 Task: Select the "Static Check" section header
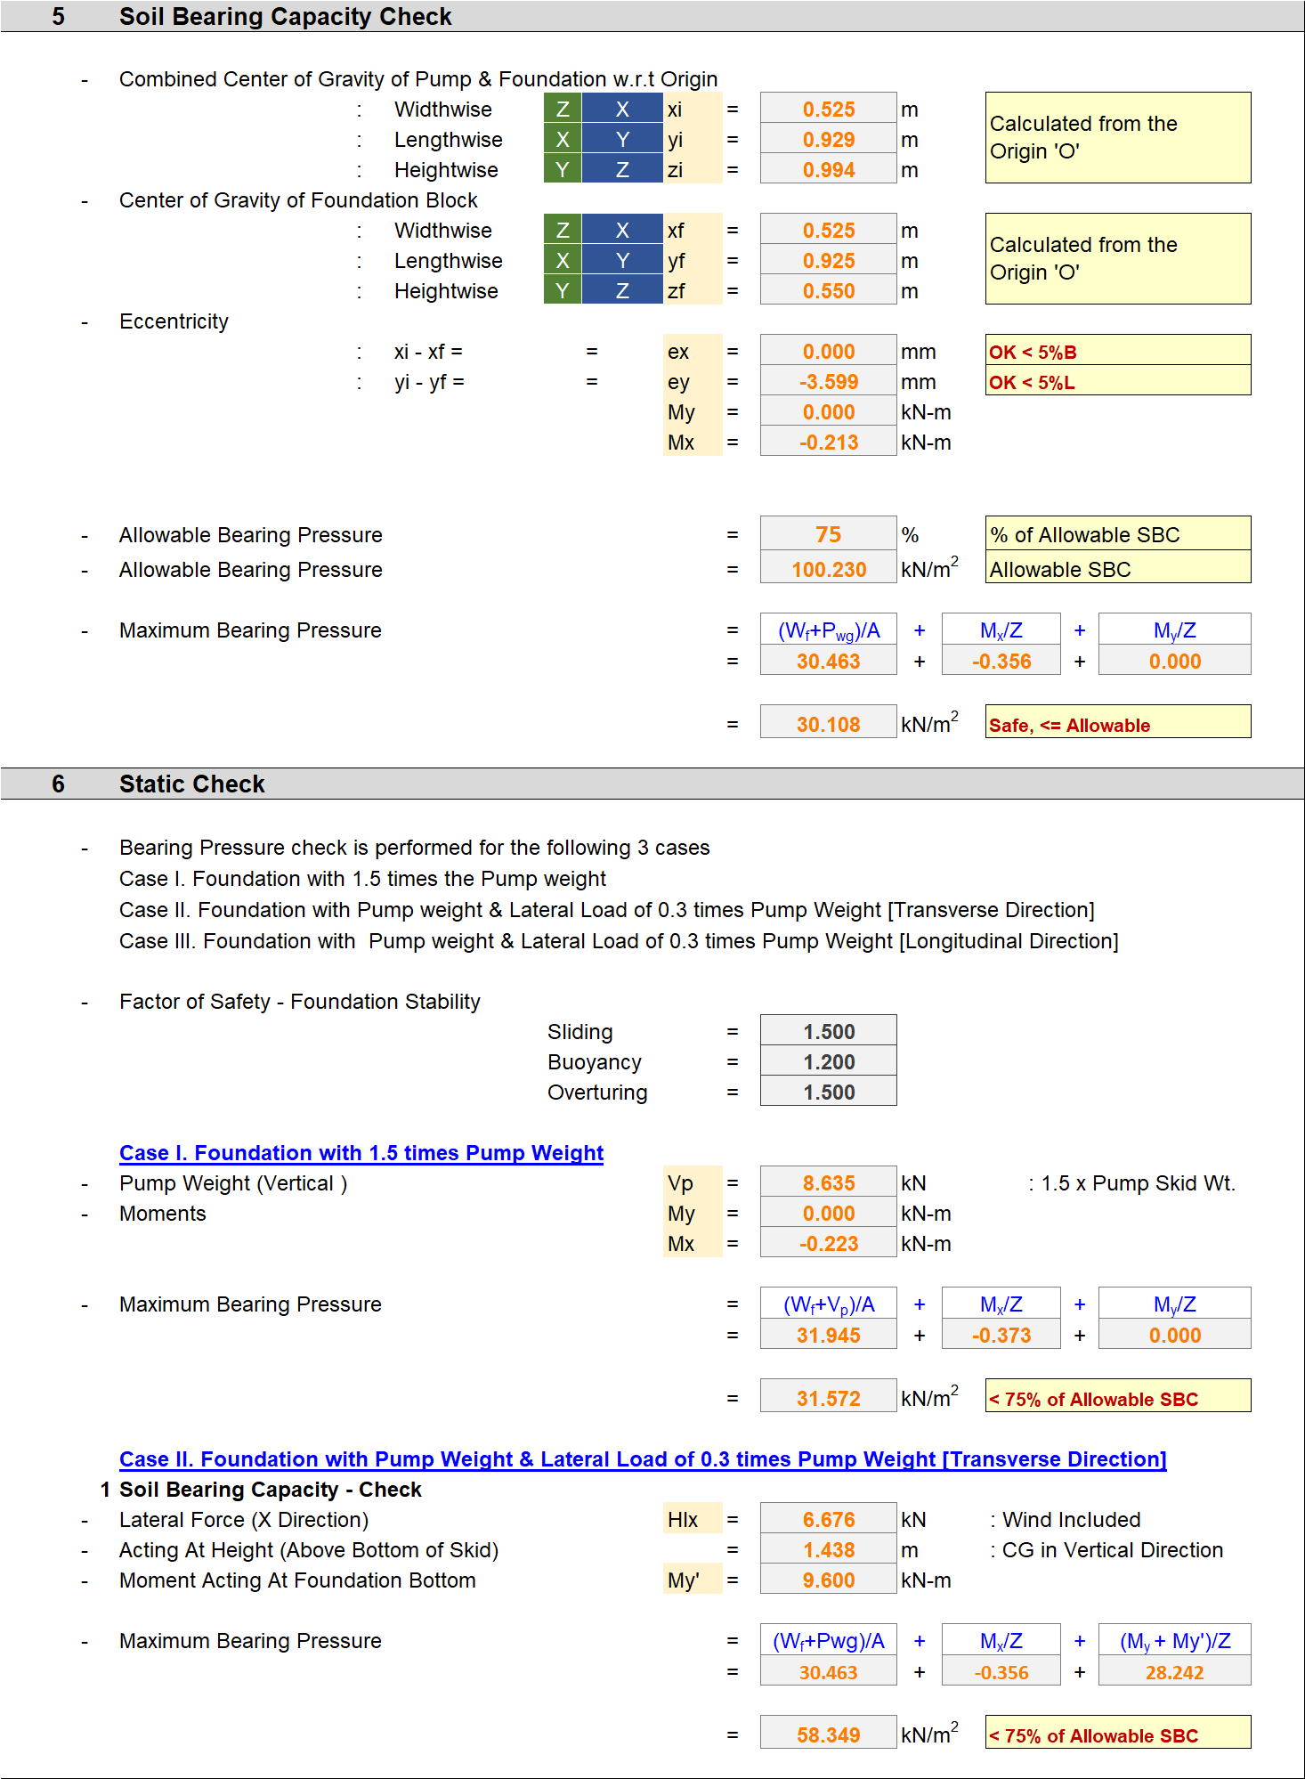[192, 784]
